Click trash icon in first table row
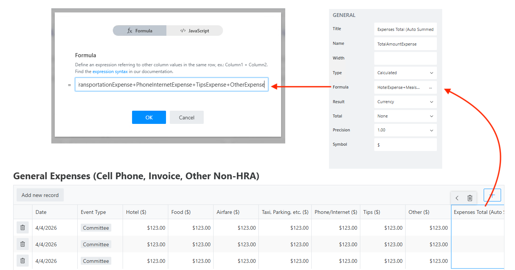 coord(23,227)
